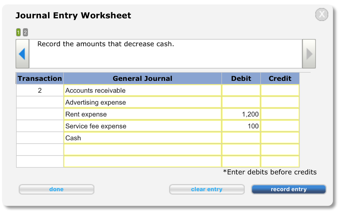349x217 pixels.
Task: Select the empty bottom General Journal row
Action: click(142, 161)
